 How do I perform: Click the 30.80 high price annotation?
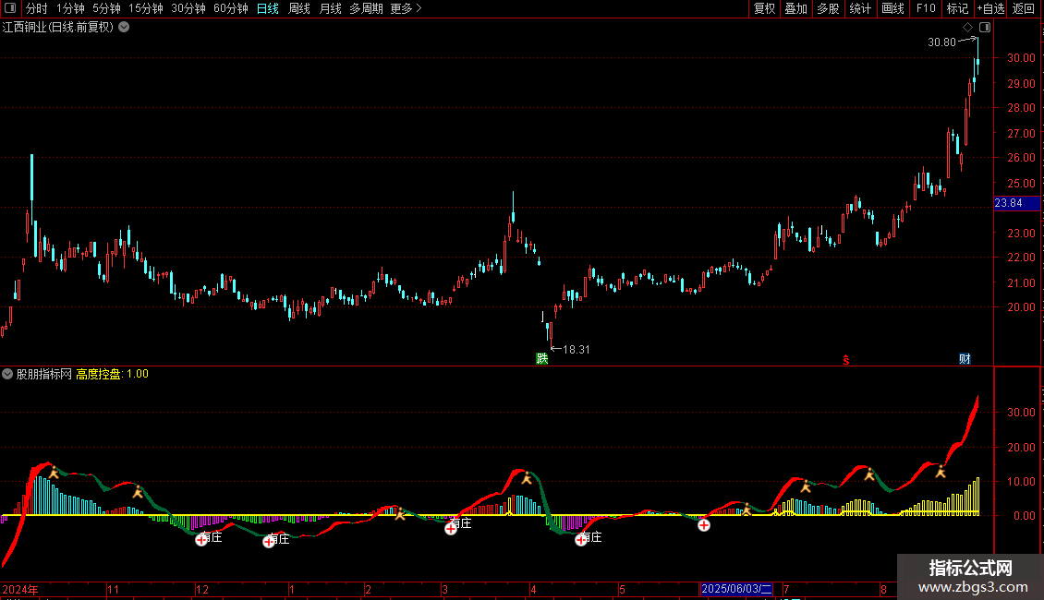pyautogui.click(x=941, y=42)
